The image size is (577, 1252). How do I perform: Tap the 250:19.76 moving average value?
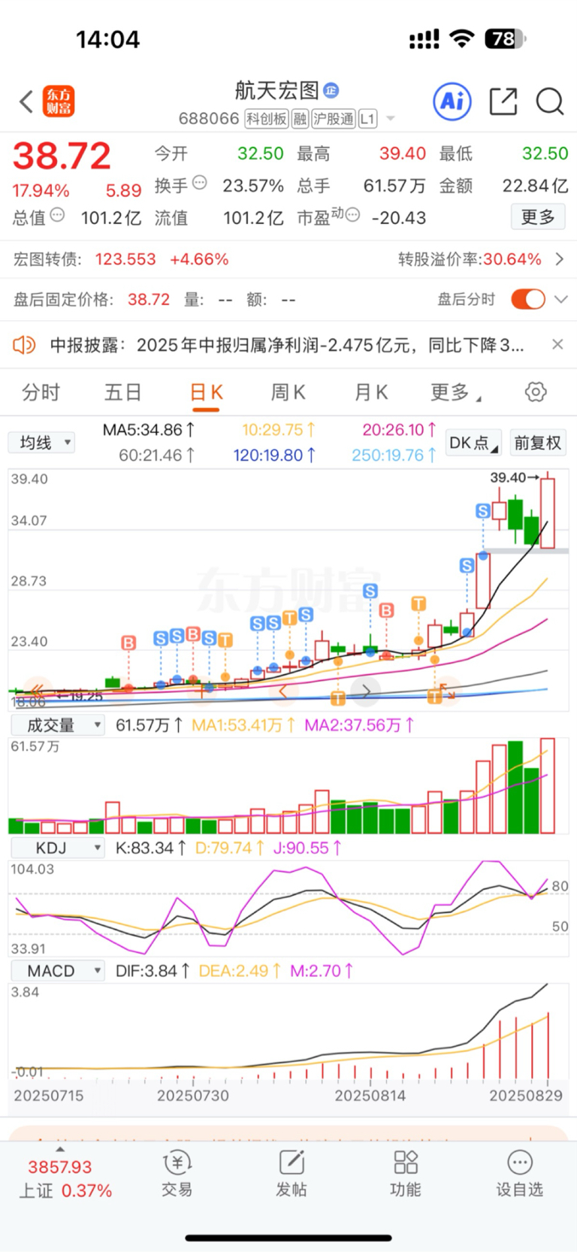pos(394,455)
